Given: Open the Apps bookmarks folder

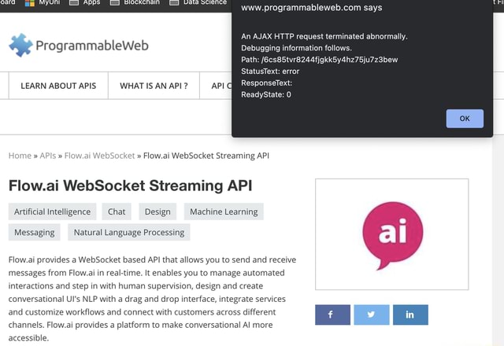Looking at the screenshot, I should tap(85, 2).
